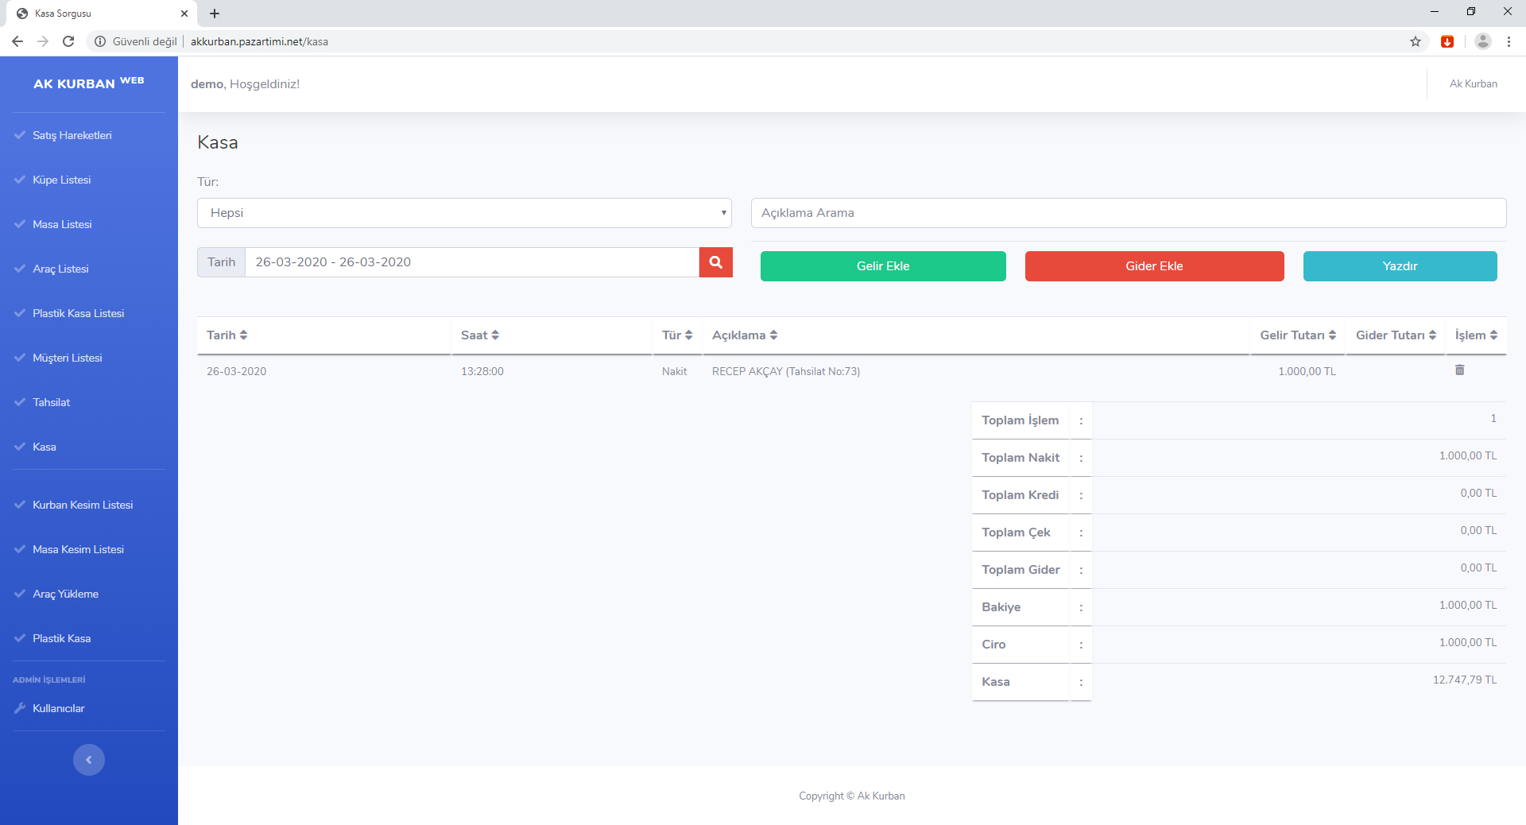The width and height of the screenshot is (1526, 825).
Task: Sort table by Gelir Tutarı column
Action: click(x=1297, y=335)
